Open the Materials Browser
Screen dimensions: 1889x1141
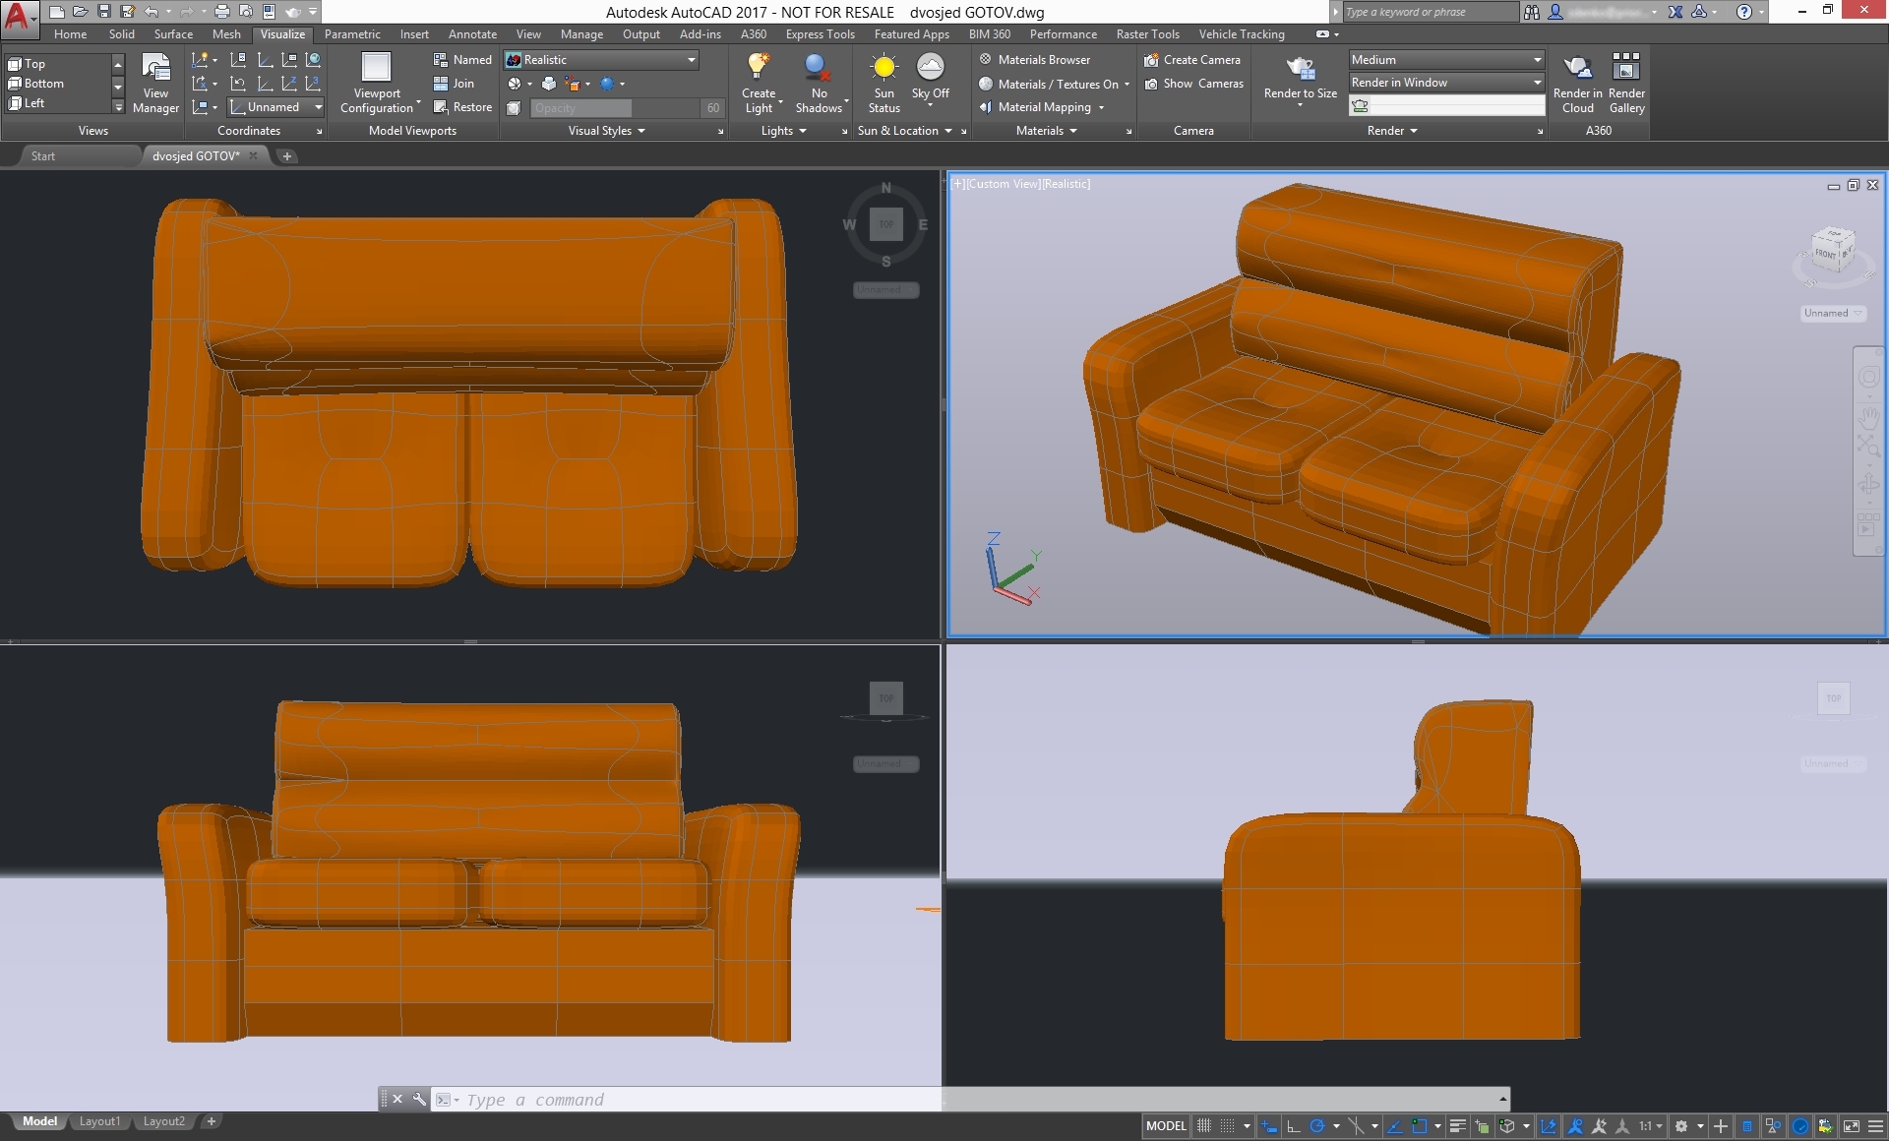tap(1043, 60)
